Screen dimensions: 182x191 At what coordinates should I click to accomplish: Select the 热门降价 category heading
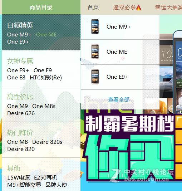click(20, 132)
